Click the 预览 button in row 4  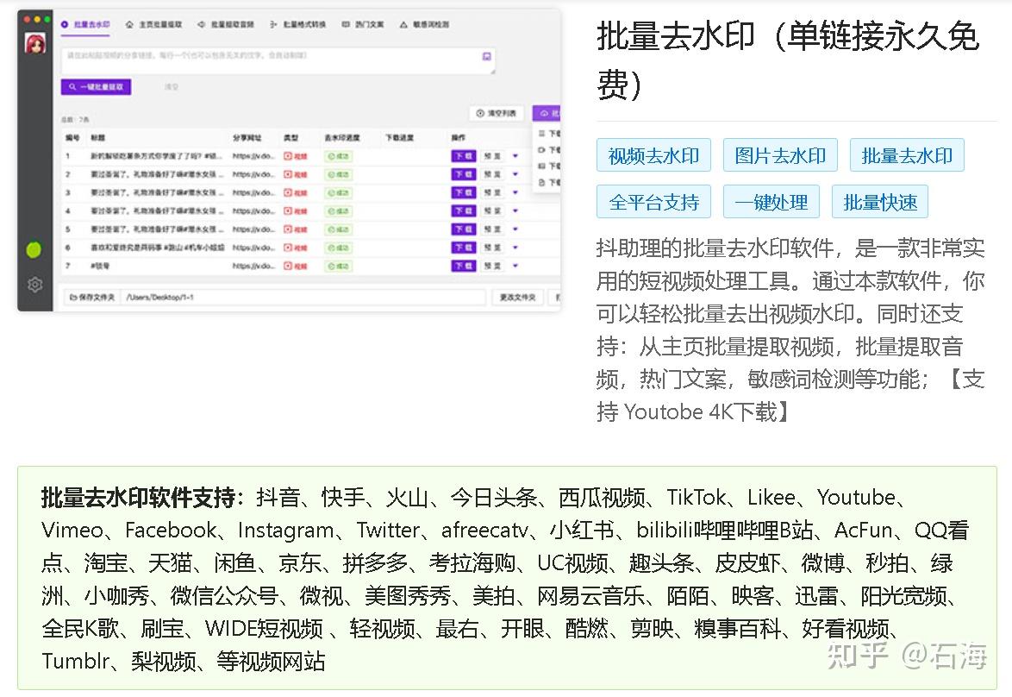[492, 210]
